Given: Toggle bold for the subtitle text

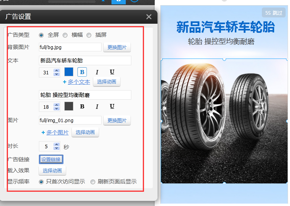Looking at the screenshot, I should click(82, 106).
